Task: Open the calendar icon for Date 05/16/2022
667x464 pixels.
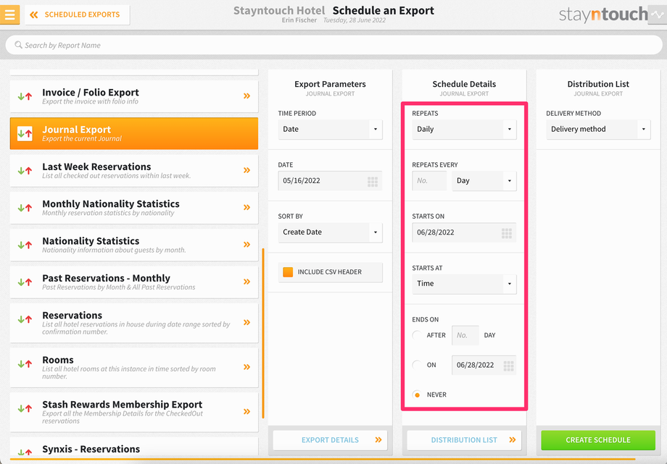Action: (x=373, y=182)
